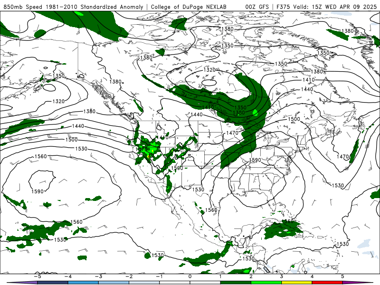Viewport: 380px width, 285px height.
Task: Click the small closed contour at the Canadian low center
Action: pos(209,83)
